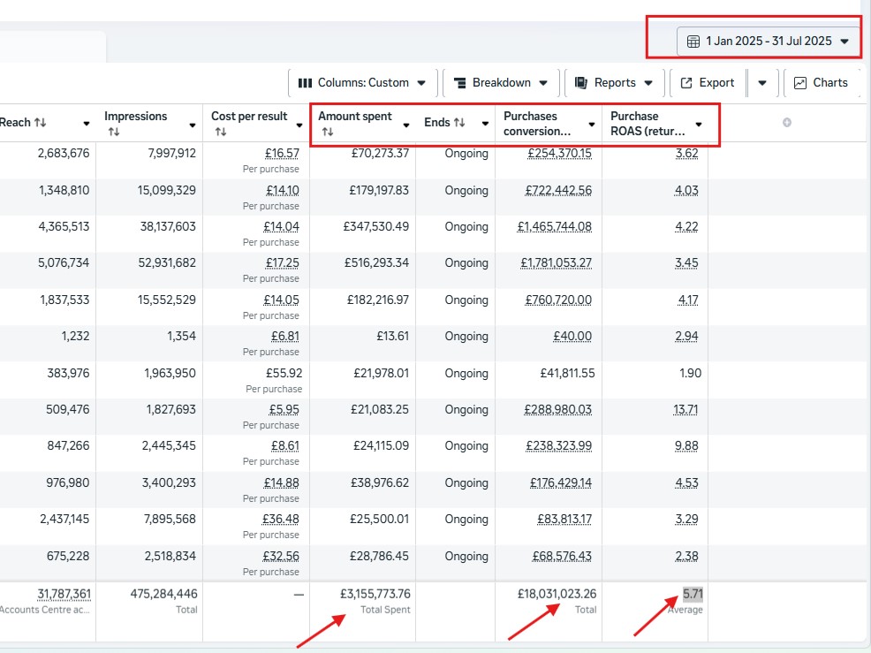Sort the Impressions column via arrows icon
The height and width of the screenshot is (653, 871).
click(x=114, y=132)
